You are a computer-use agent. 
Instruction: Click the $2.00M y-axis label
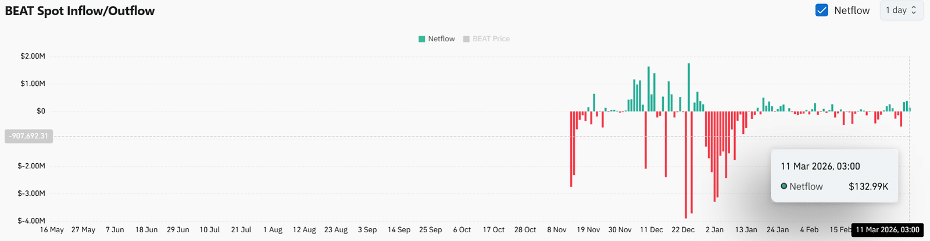(x=33, y=56)
